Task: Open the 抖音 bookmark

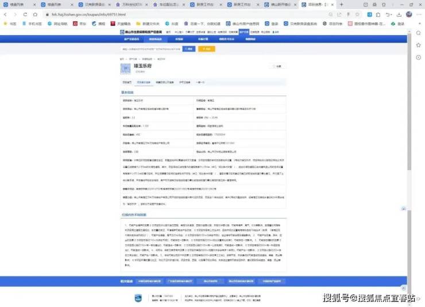Action: click(172, 24)
